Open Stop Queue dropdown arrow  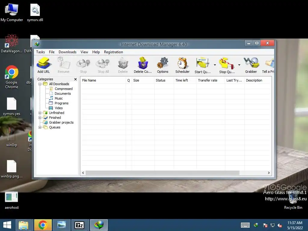tap(239, 65)
